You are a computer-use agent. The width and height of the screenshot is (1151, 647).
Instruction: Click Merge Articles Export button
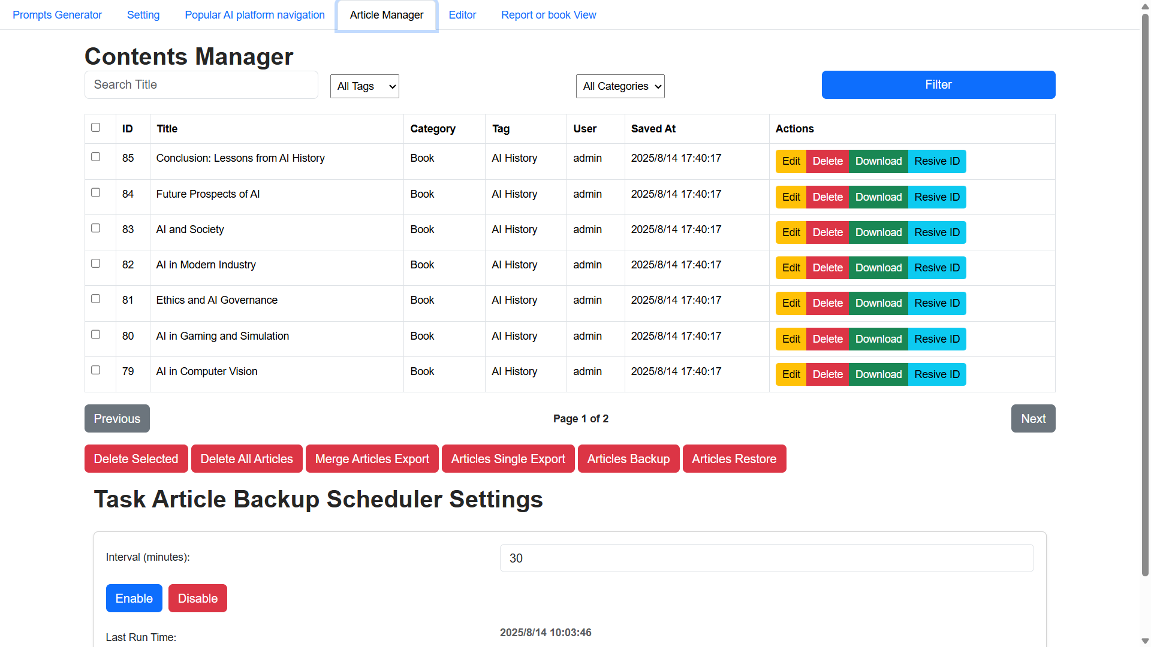(372, 459)
